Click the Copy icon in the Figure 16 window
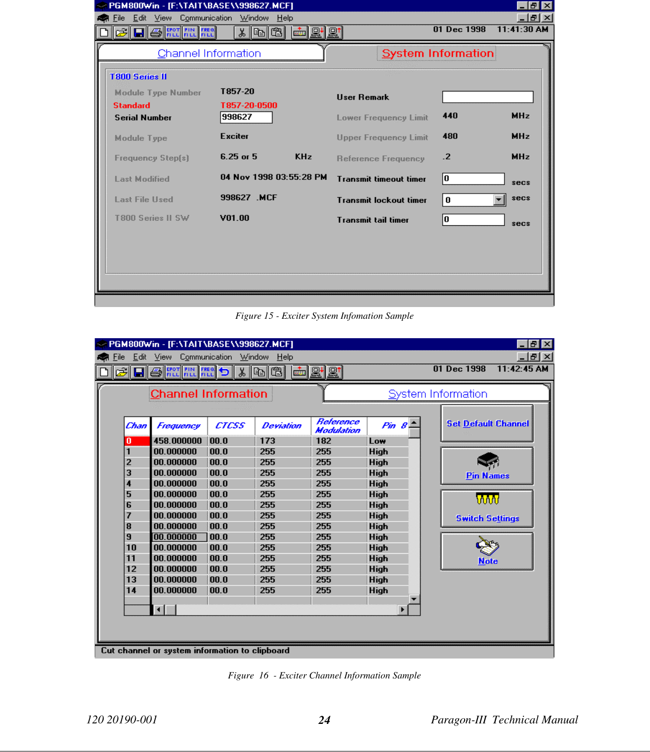 pyautogui.click(x=259, y=372)
